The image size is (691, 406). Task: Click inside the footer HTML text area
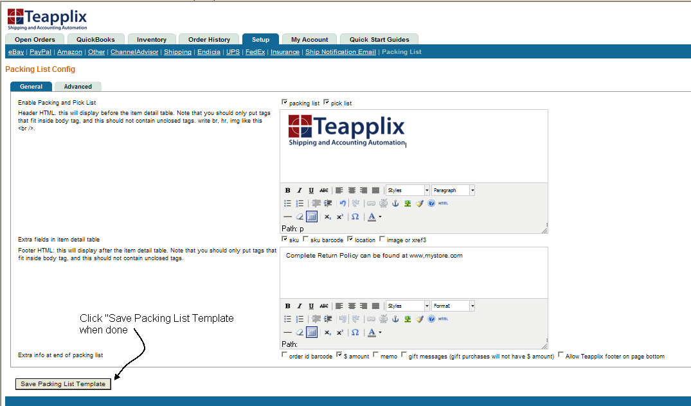click(414, 272)
